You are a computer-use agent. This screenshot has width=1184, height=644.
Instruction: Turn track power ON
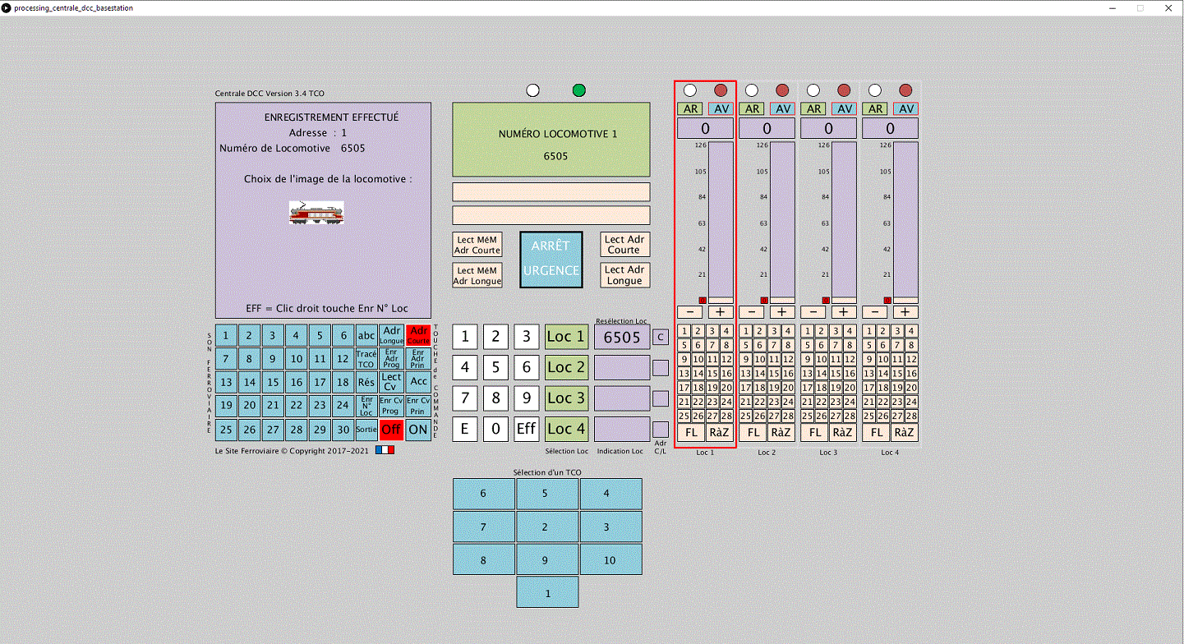point(418,429)
